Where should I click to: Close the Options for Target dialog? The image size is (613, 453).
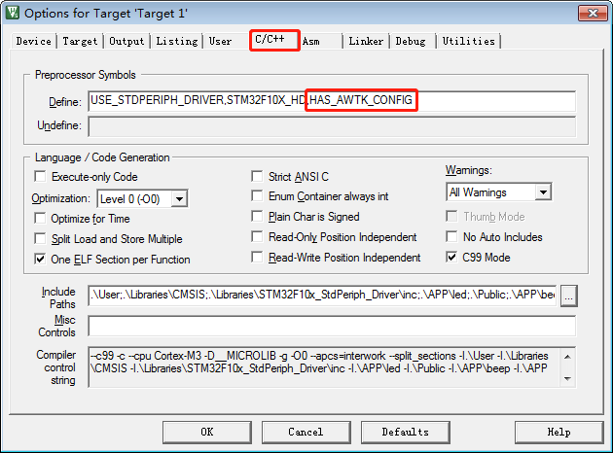point(593,14)
